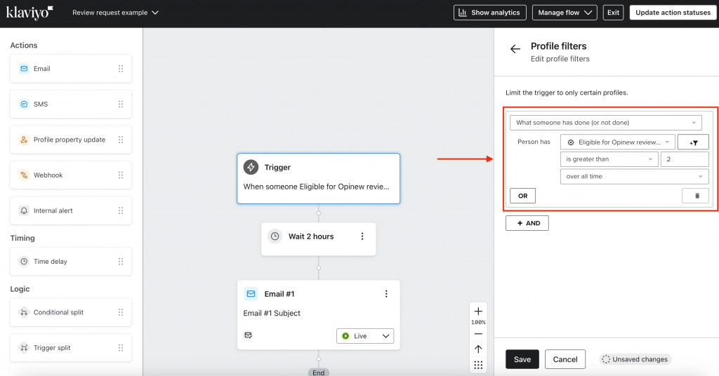Click the Conditional split drag handle

[x=121, y=312]
